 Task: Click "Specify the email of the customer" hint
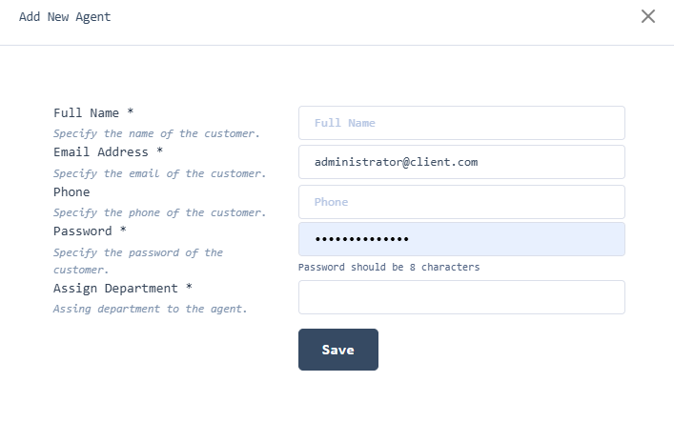pyautogui.click(x=159, y=174)
